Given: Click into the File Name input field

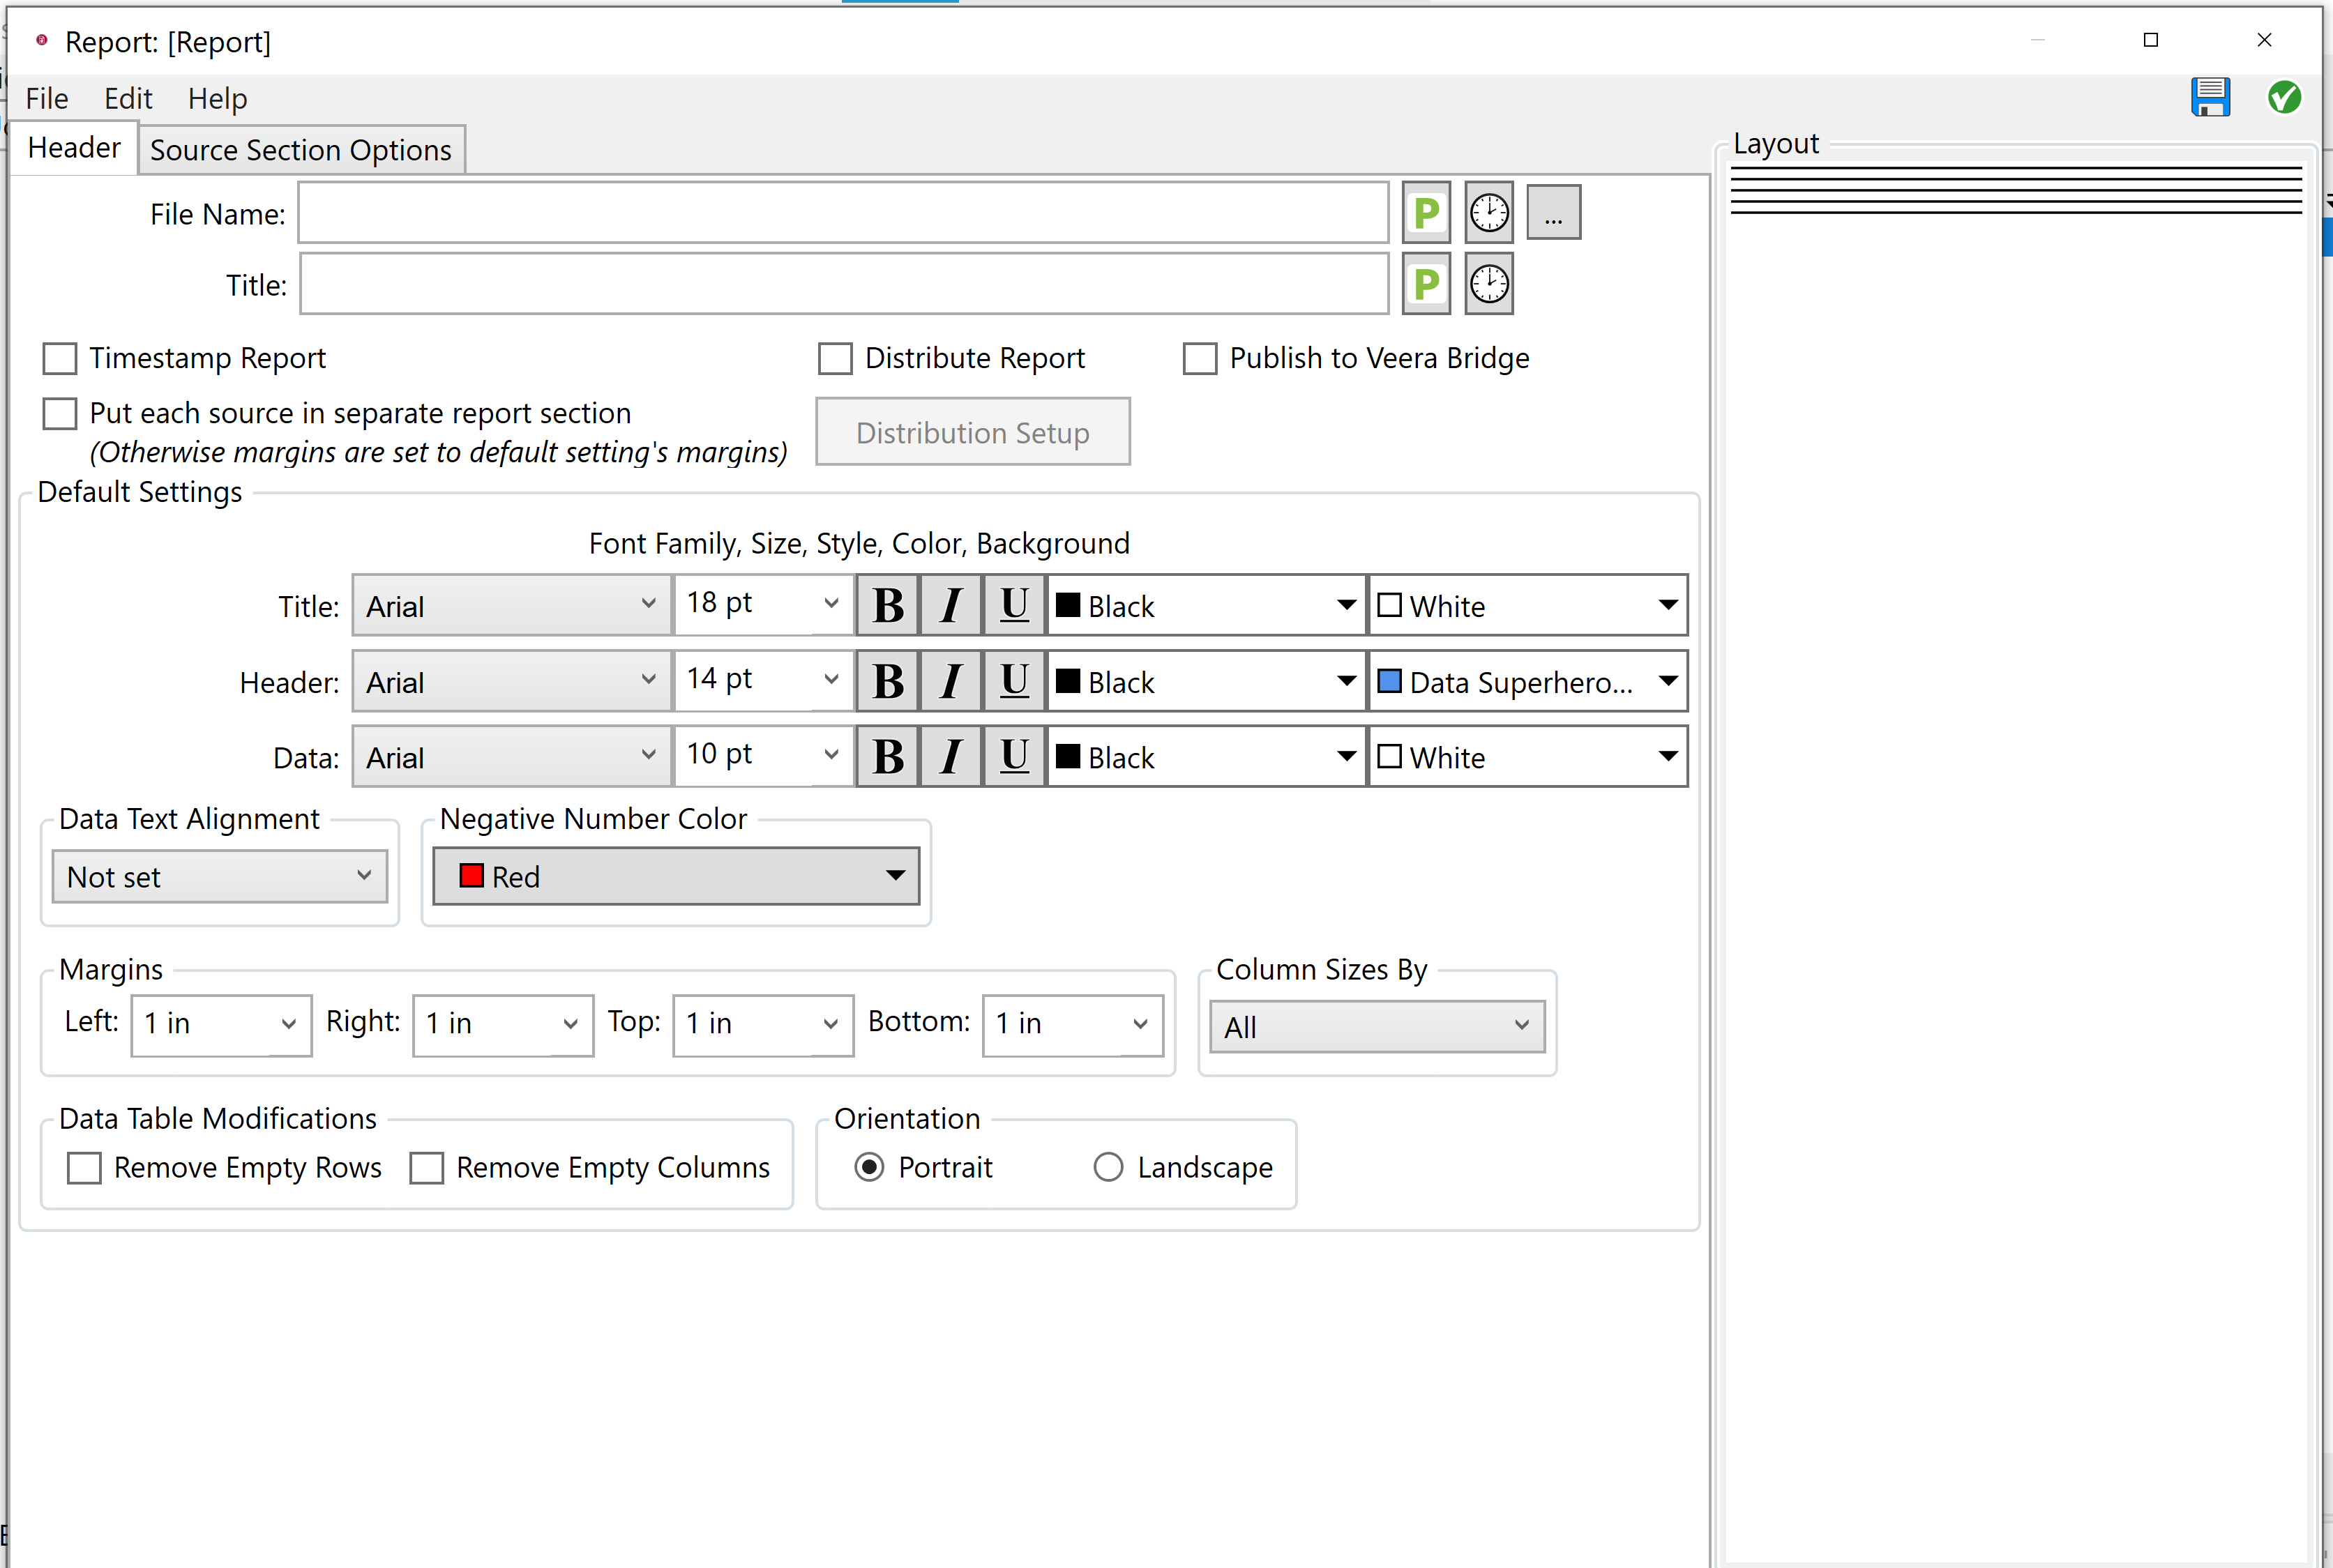Looking at the screenshot, I should click(x=843, y=213).
